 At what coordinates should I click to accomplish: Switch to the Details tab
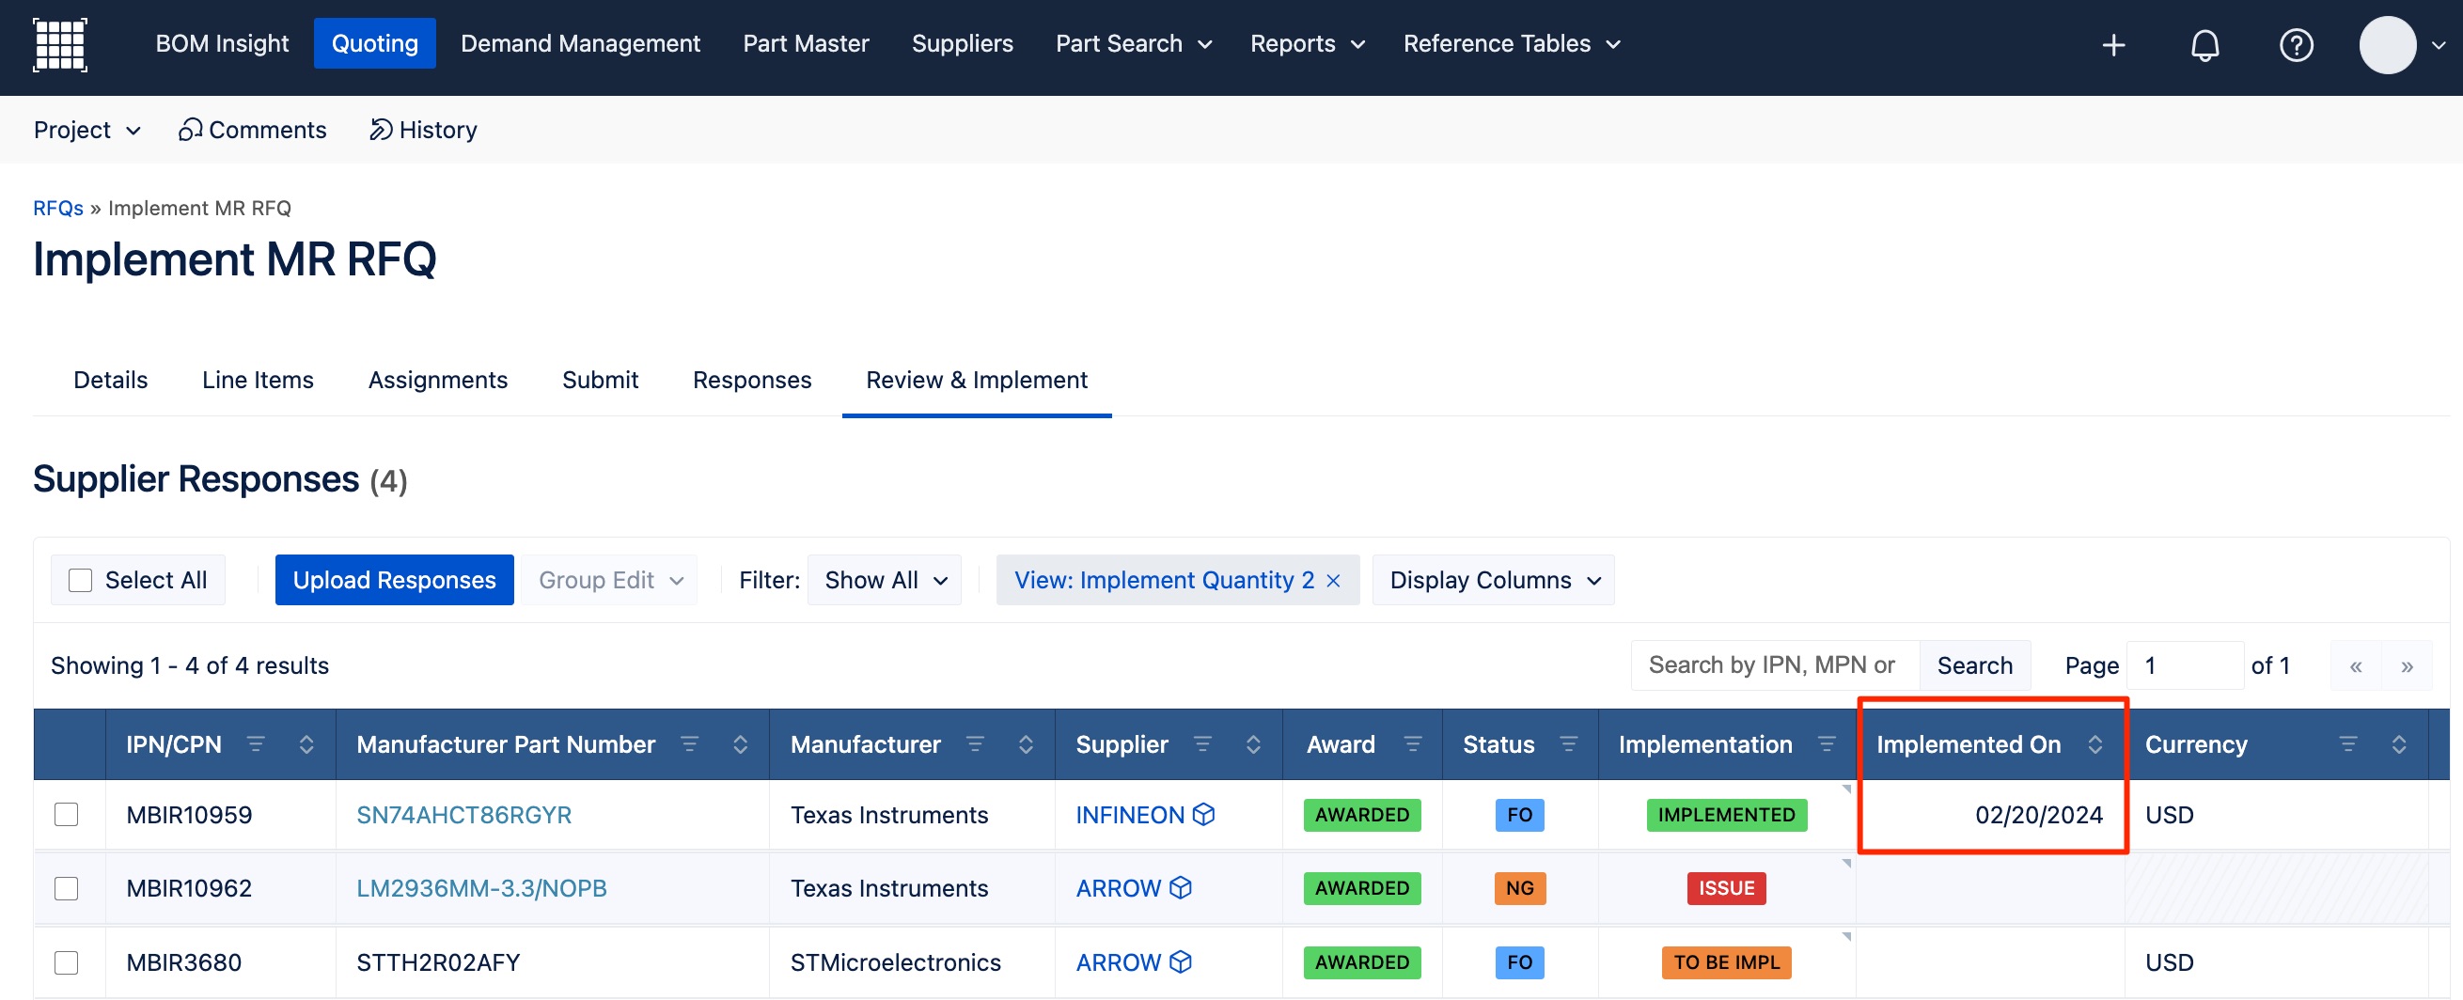[111, 380]
